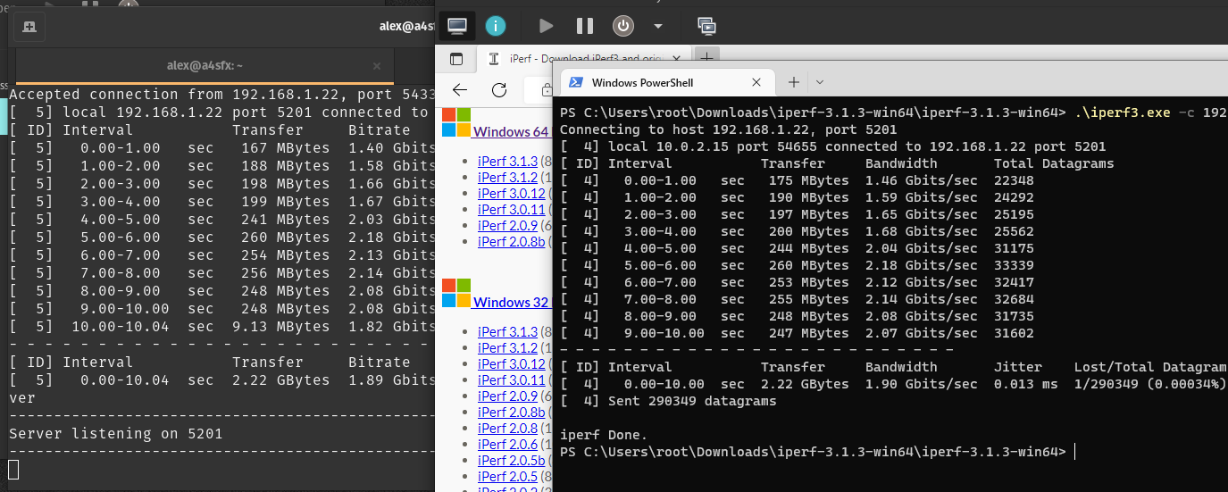
Task: Open the terminal profiles dropdown chevron
Action: (x=820, y=82)
